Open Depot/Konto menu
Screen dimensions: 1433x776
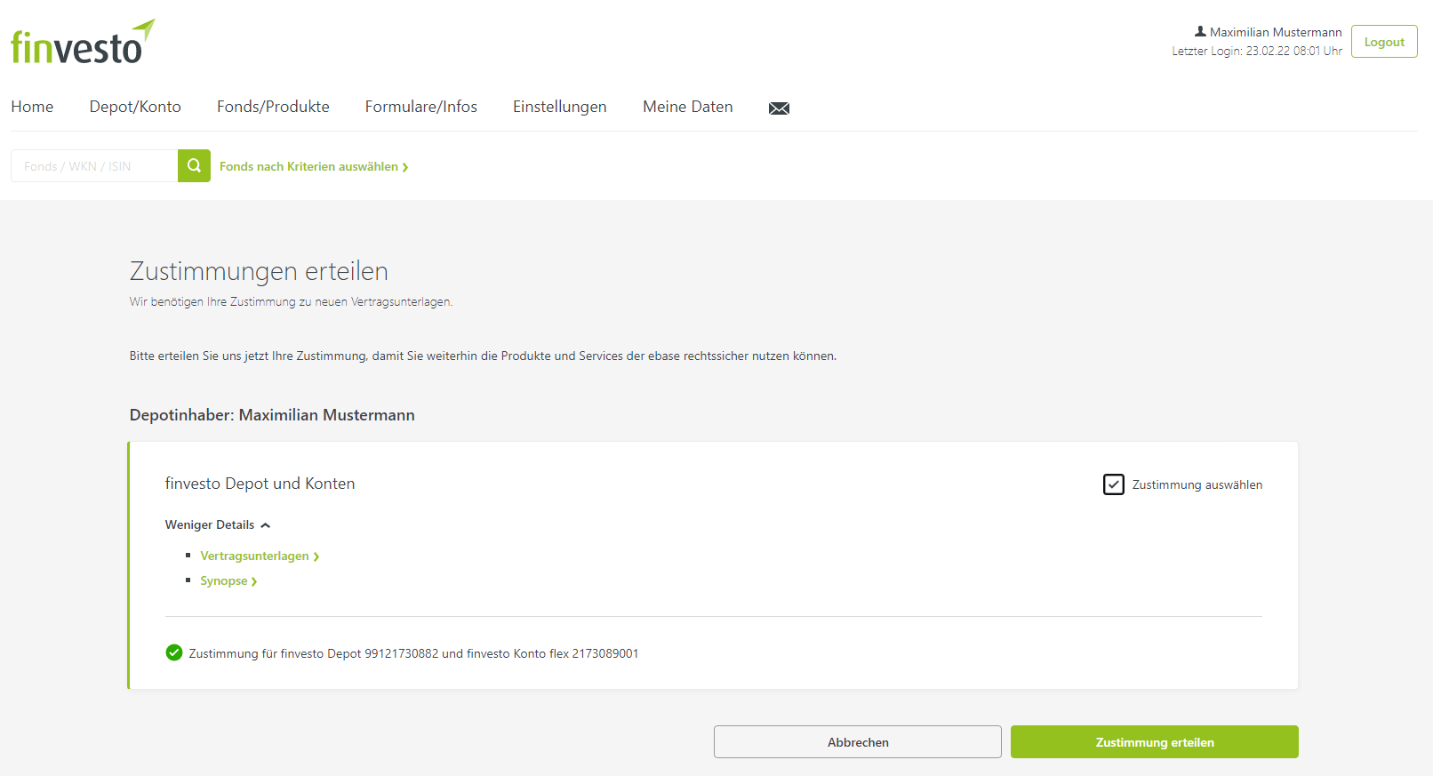coord(135,107)
